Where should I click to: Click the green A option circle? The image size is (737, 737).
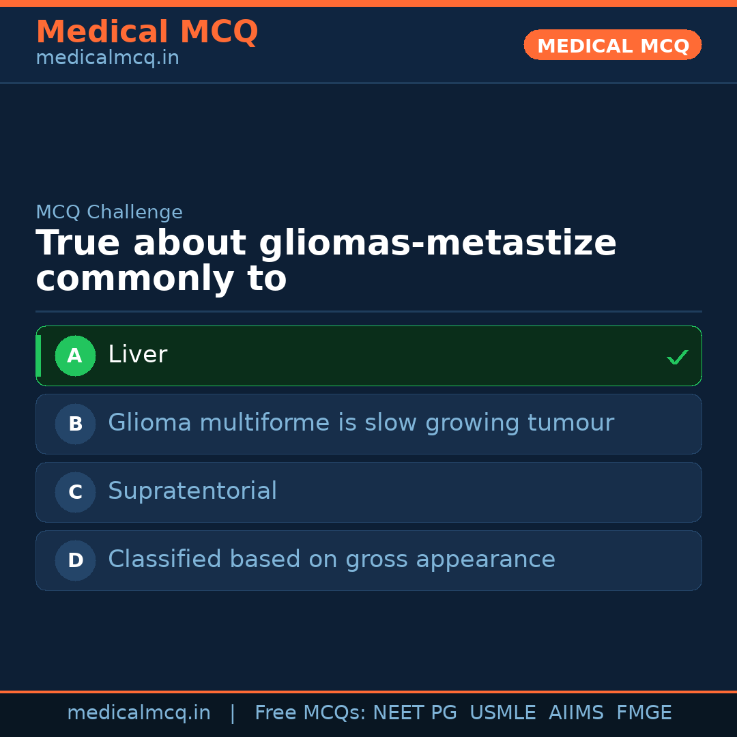click(x=75, y=356)
